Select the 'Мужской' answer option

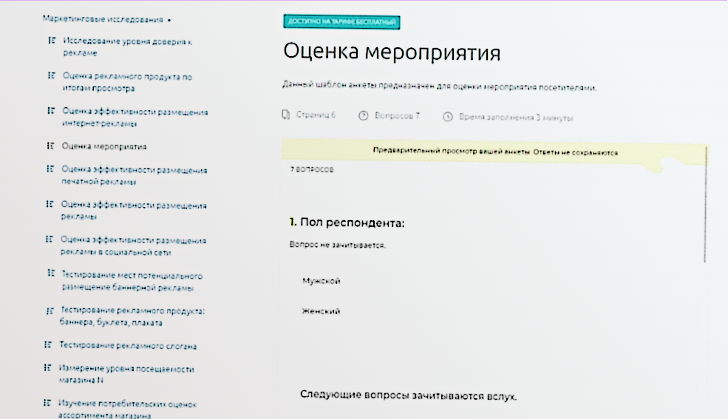tap(322, 282)
